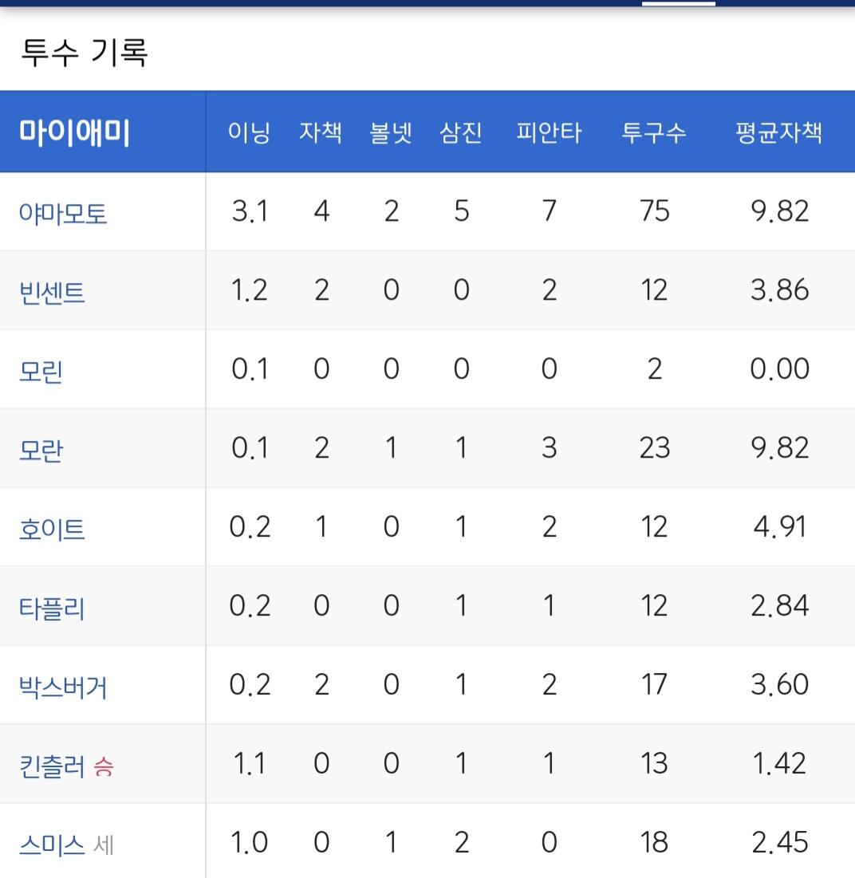The height and width of the screenshot is (878, 855).
Task: Open winning pitcher 킨츨러's profile link
Action: tap(52, 766)
